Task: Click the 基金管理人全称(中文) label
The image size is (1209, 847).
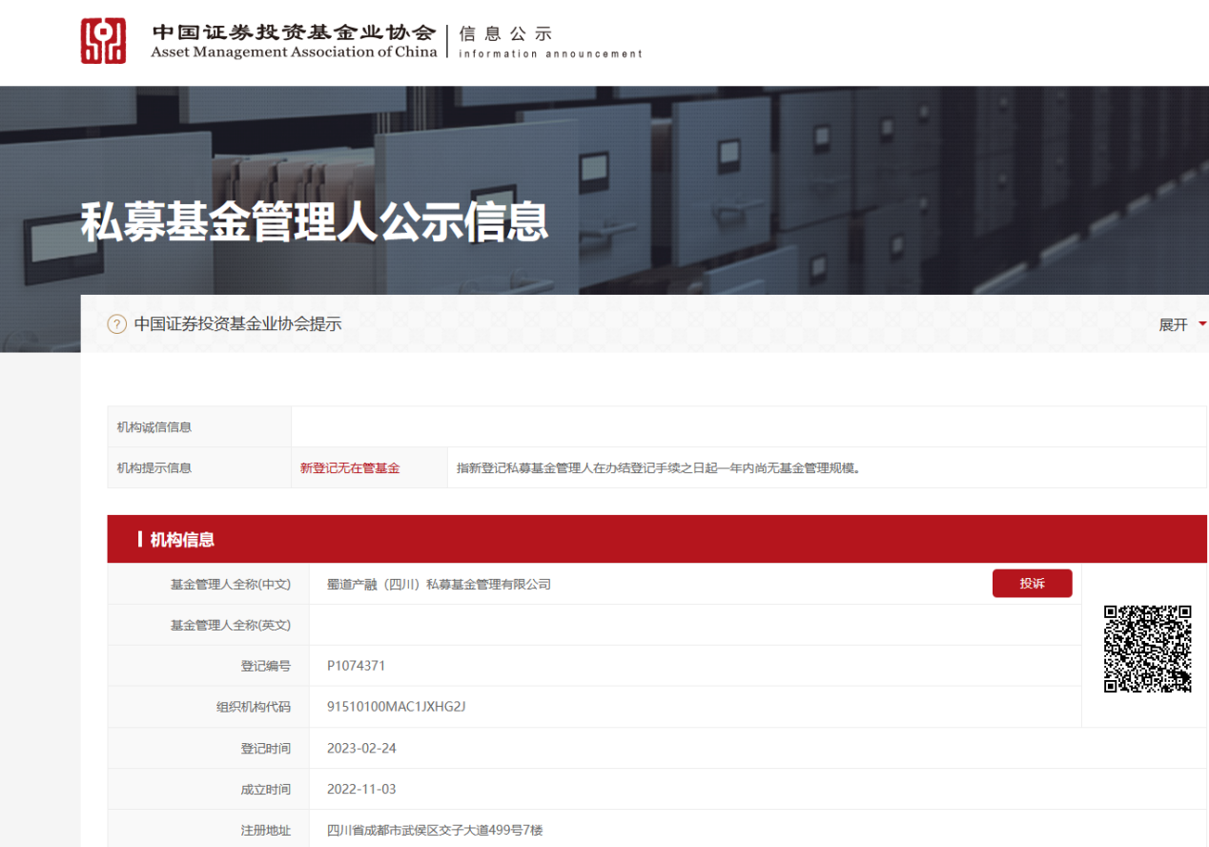Action: coord(231,584)
